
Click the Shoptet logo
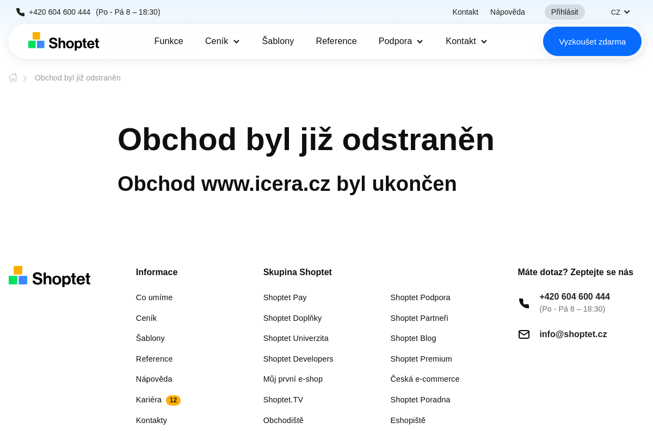(x=63, y=41)
